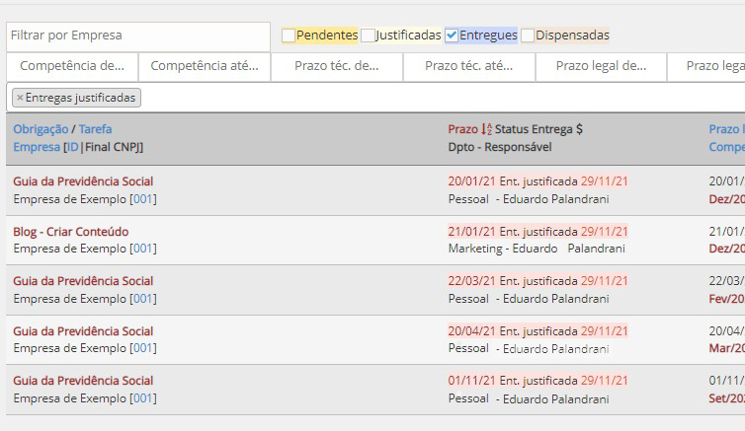Click the Filtrar por Empresa field

138,36
